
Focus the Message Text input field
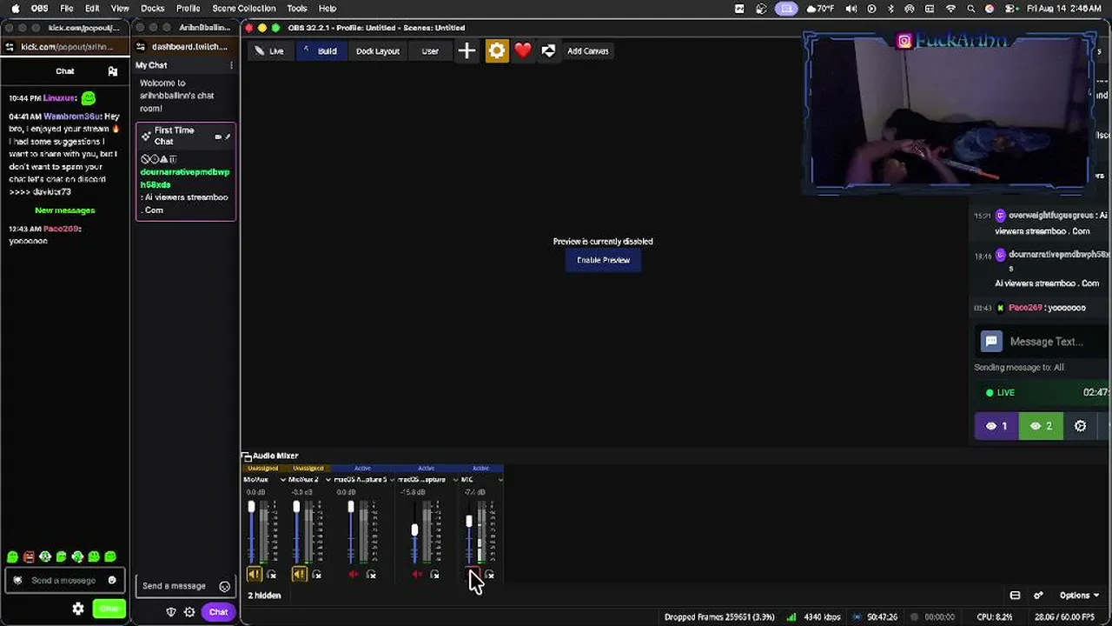pyautogui.click(x=1046, y=342)
